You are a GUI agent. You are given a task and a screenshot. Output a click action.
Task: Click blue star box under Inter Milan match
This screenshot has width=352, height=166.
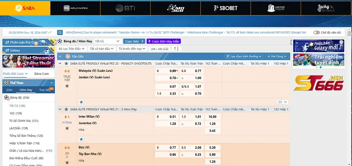[81, 139]
